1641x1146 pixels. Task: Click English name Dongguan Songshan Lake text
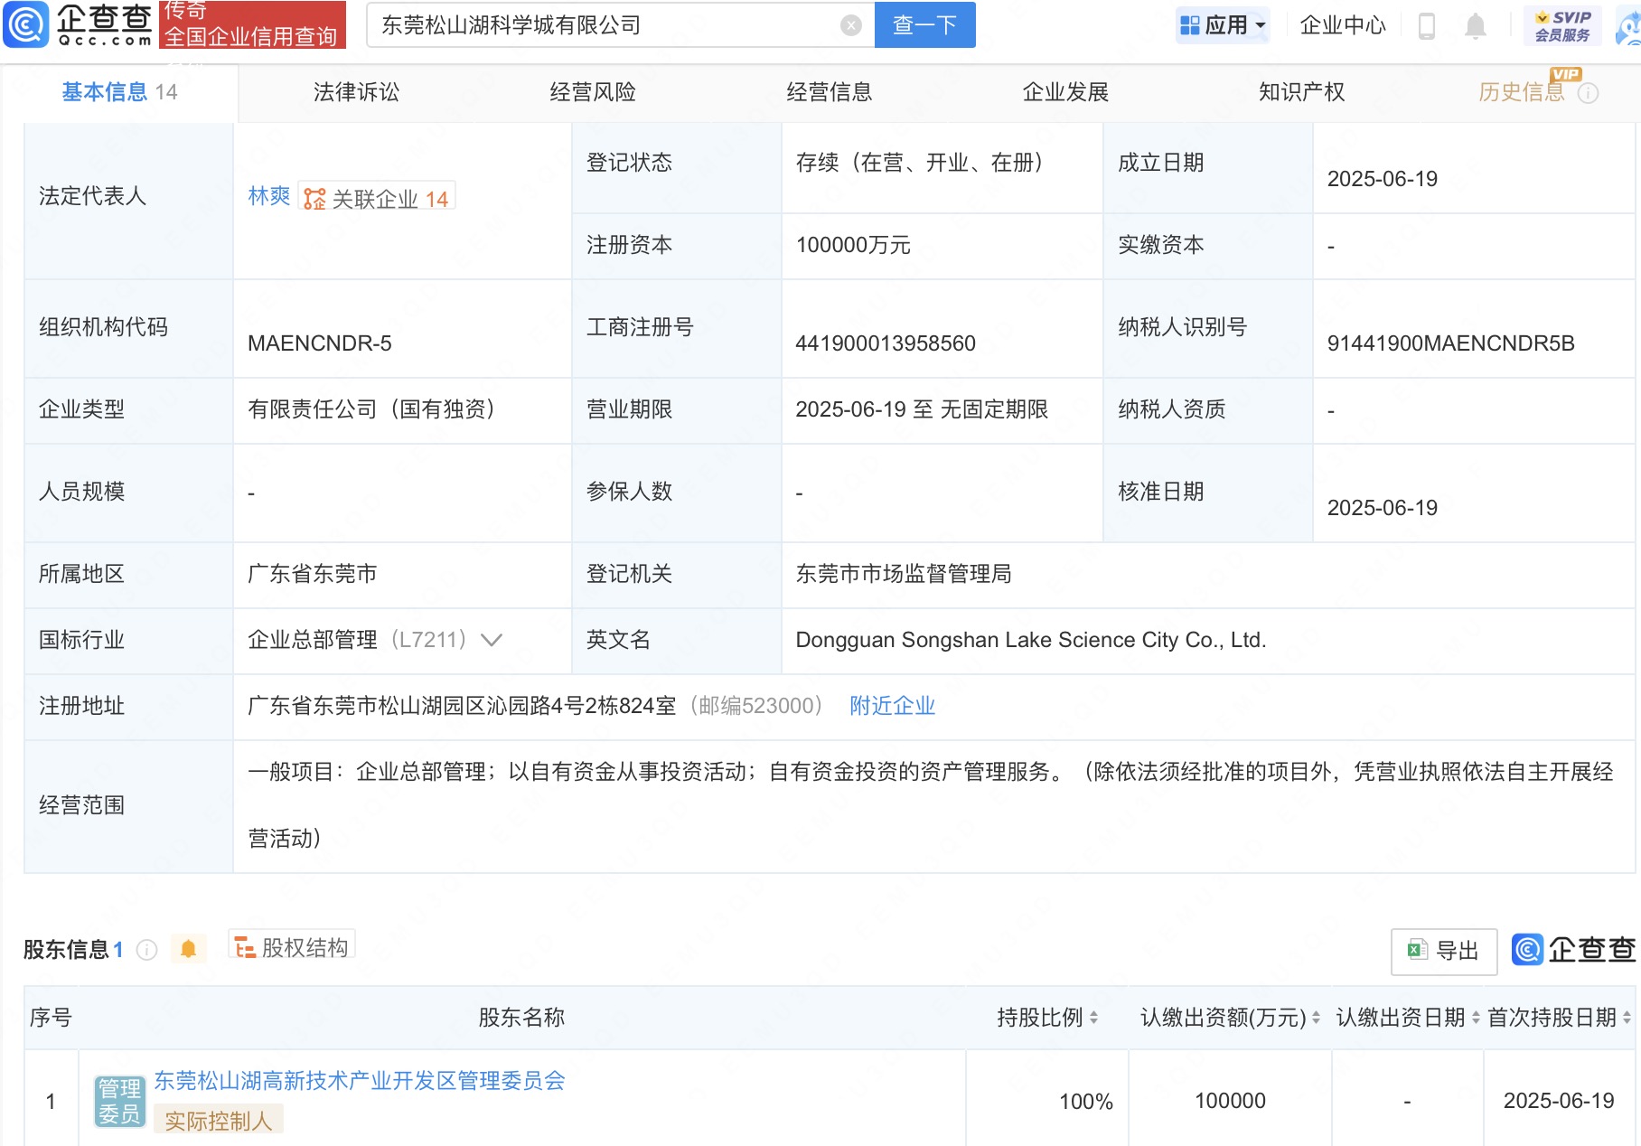1031,640
